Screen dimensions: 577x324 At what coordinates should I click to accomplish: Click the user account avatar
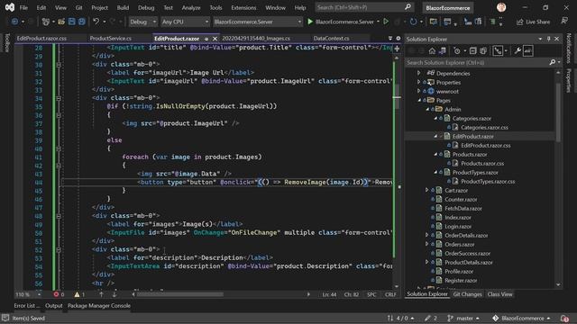pyautogui.click(x=501, y=7)
